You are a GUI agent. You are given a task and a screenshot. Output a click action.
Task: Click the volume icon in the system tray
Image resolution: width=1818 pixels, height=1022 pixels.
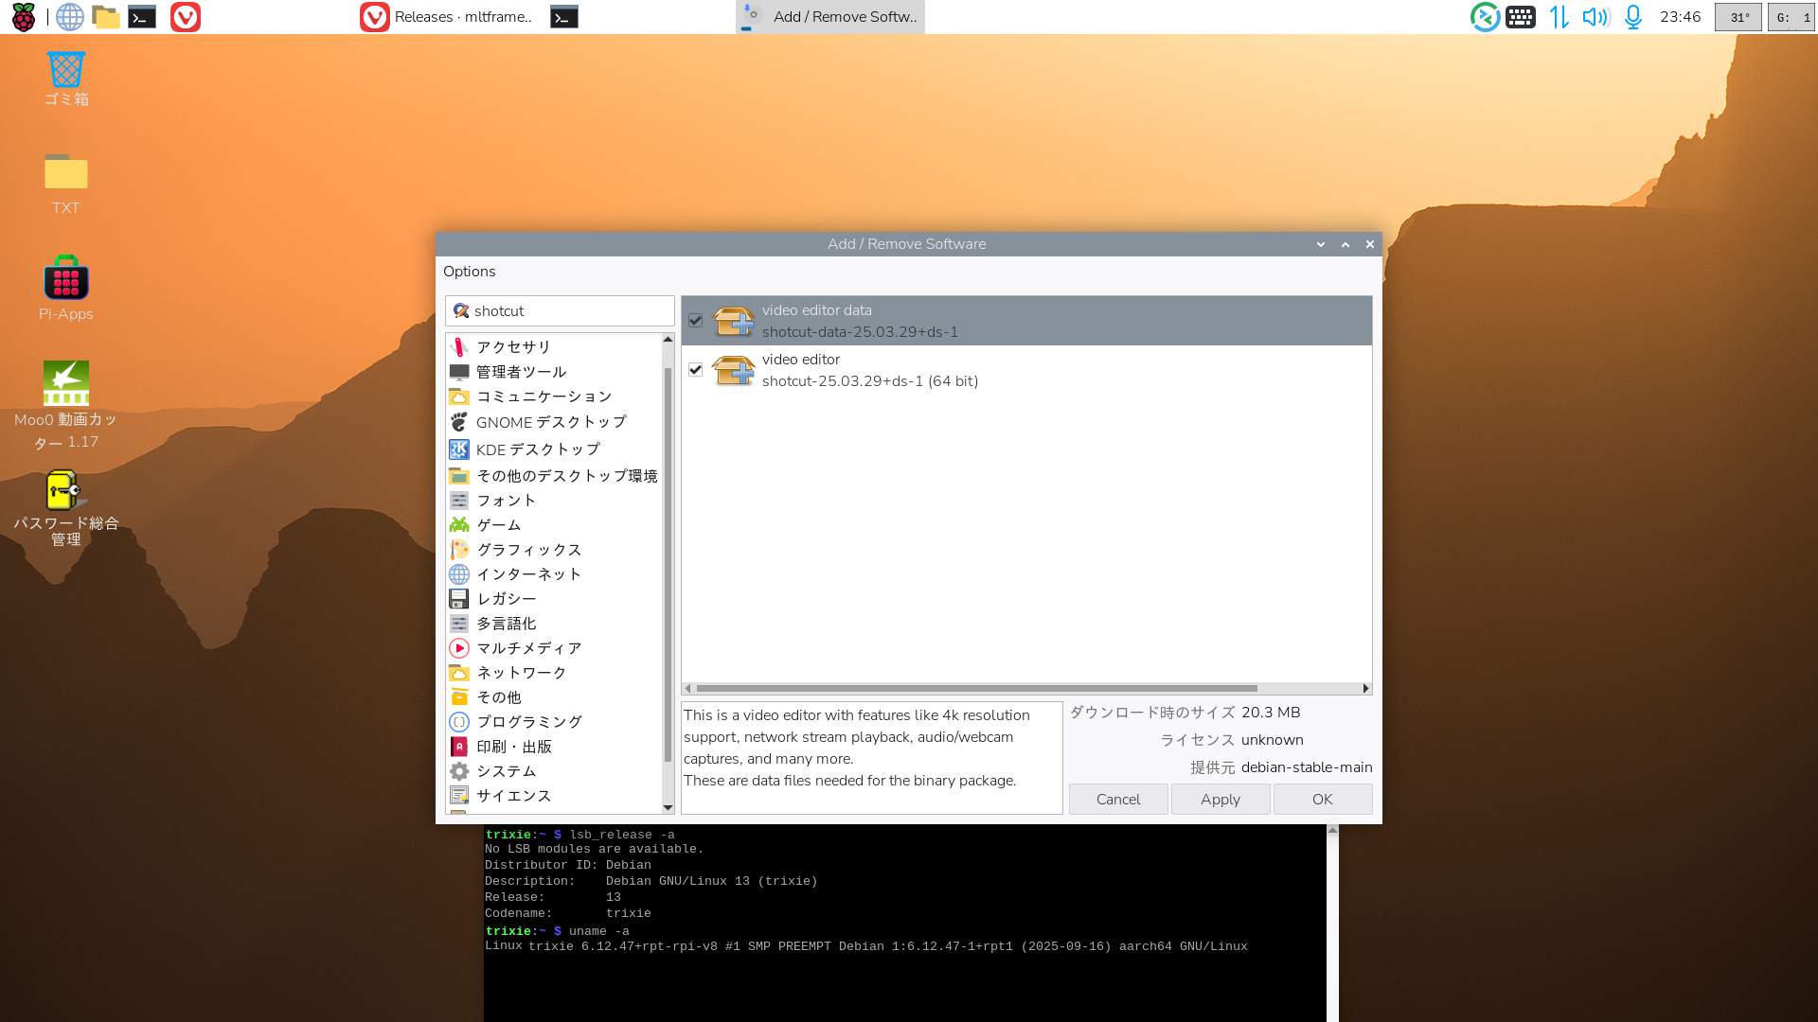click(x=1595, y=17)
